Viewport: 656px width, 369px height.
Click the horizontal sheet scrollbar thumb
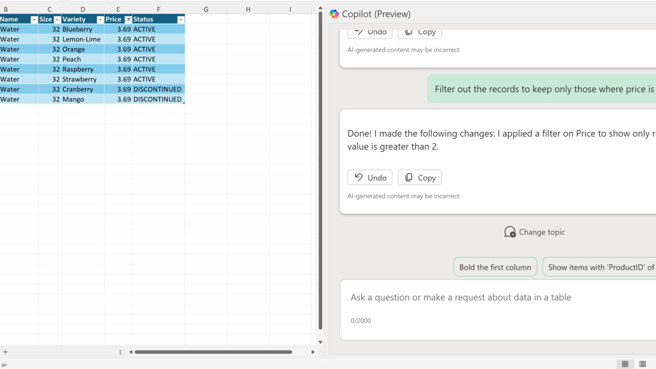coord(213,352)
